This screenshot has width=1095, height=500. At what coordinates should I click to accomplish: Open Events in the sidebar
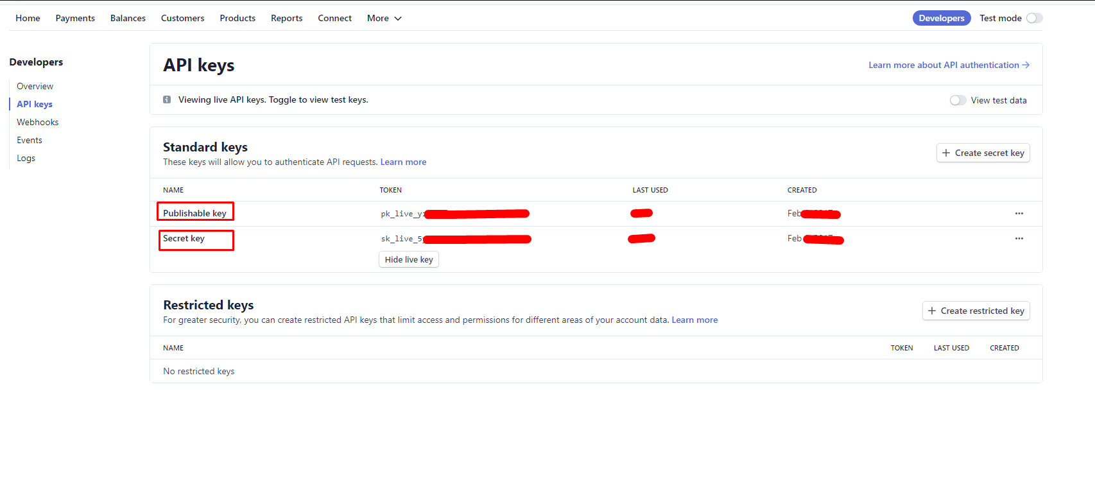tap(30, 140)
